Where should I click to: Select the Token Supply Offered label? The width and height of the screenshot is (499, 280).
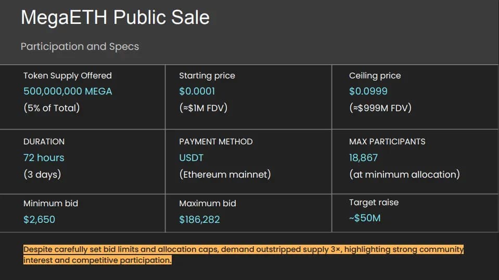pyautogui.click(x=68, y=76)
